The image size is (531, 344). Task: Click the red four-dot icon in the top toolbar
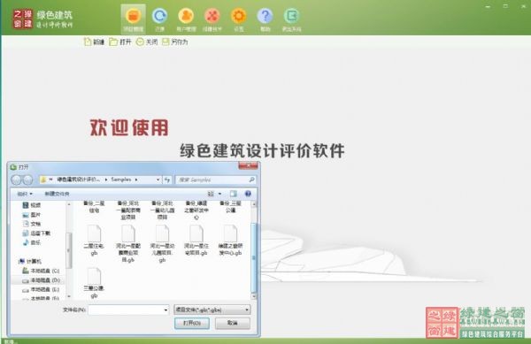point(212,19)
